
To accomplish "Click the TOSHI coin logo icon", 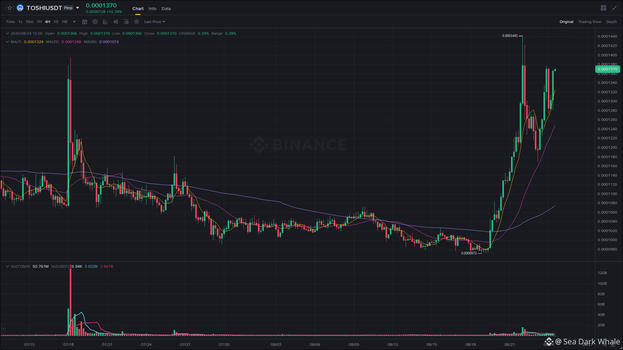I will coord(20,8).
